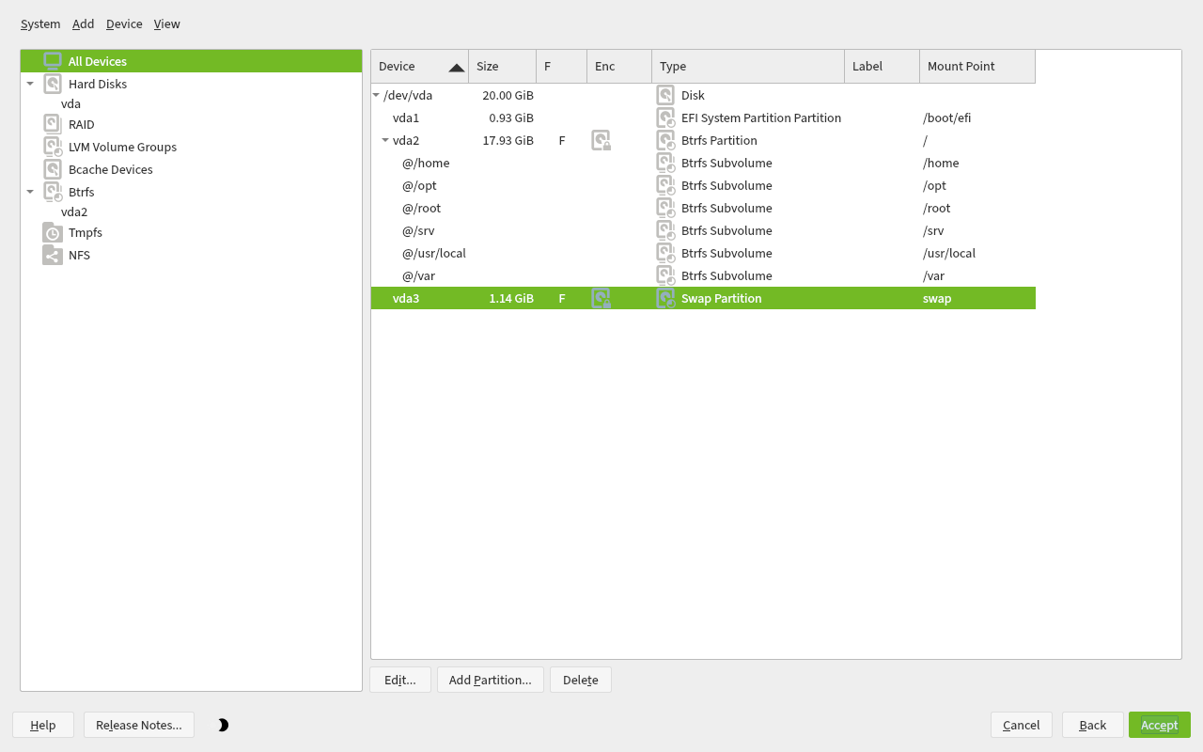Collapse the /dev/vda row in table
The width and height of the screenshot is (1203, 752).
(377, 95)
